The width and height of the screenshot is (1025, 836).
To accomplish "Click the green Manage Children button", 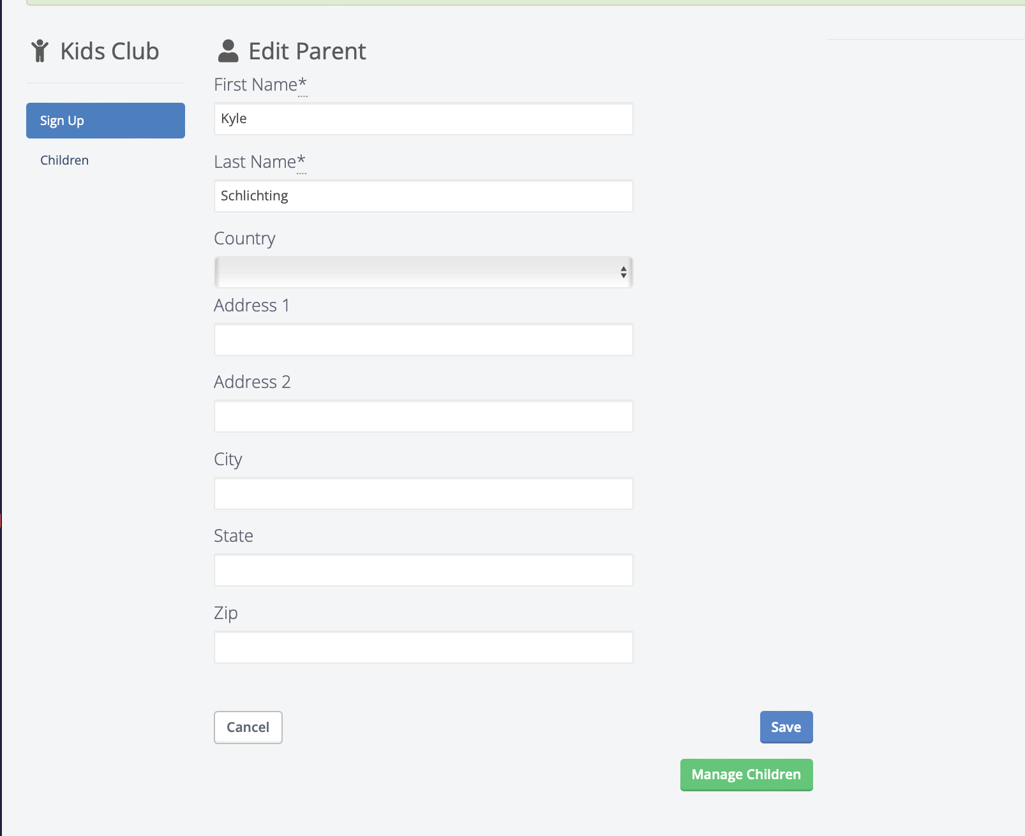I will (746, 775).
